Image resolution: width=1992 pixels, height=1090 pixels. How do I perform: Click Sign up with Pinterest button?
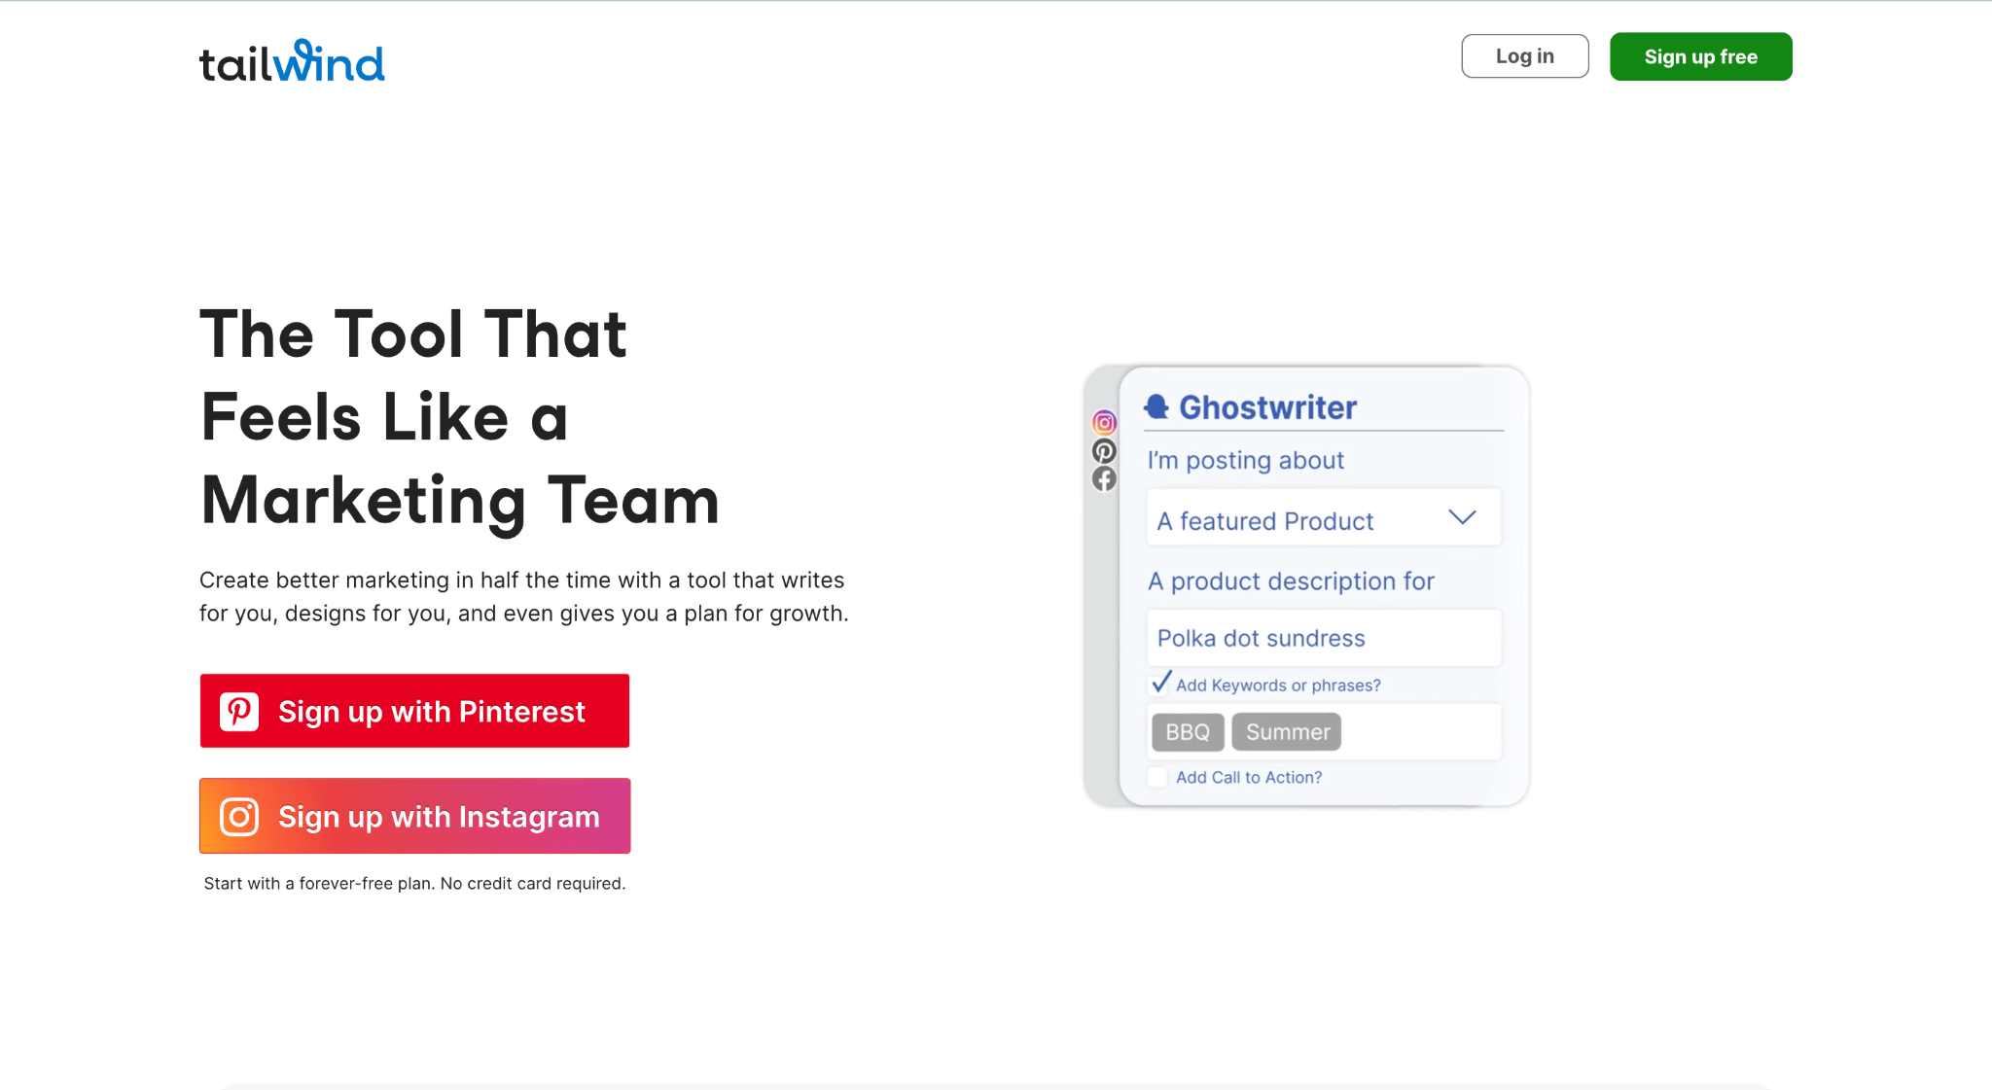(413, 712)
